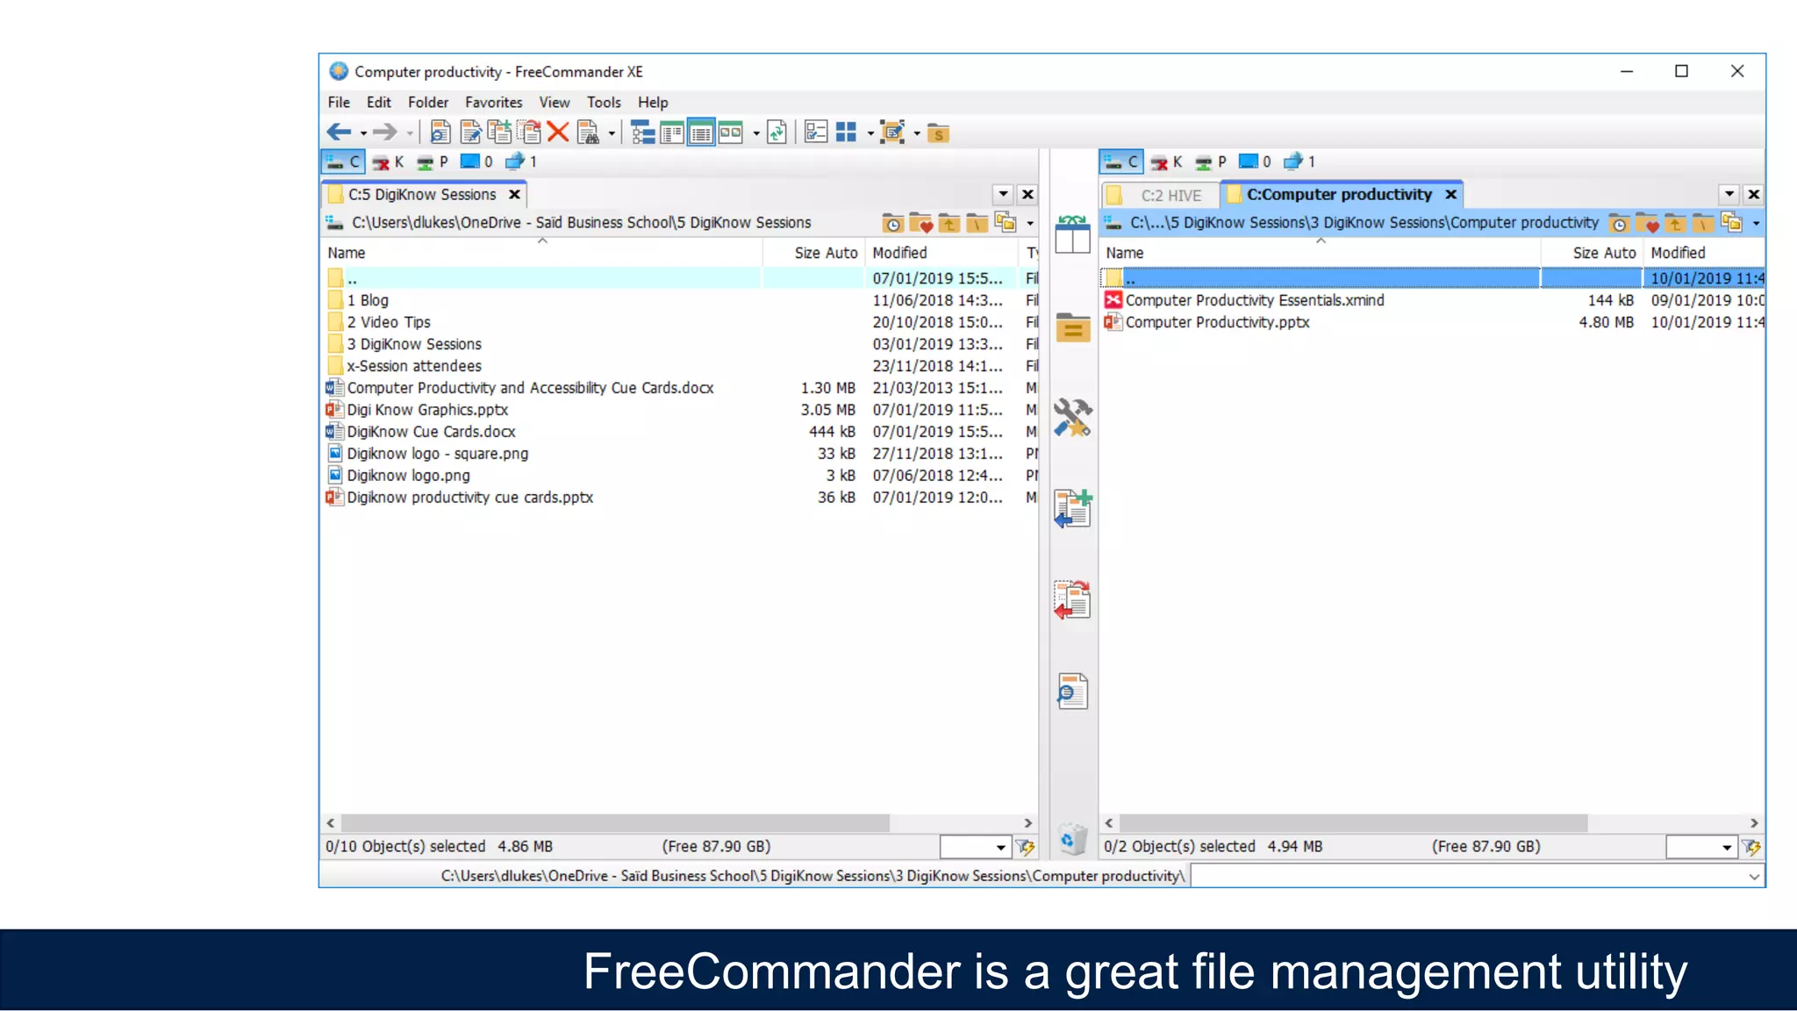
Task: Click the recycle bin icon at the bottom
Action: pyautogui.click(x=1070, y=840)
